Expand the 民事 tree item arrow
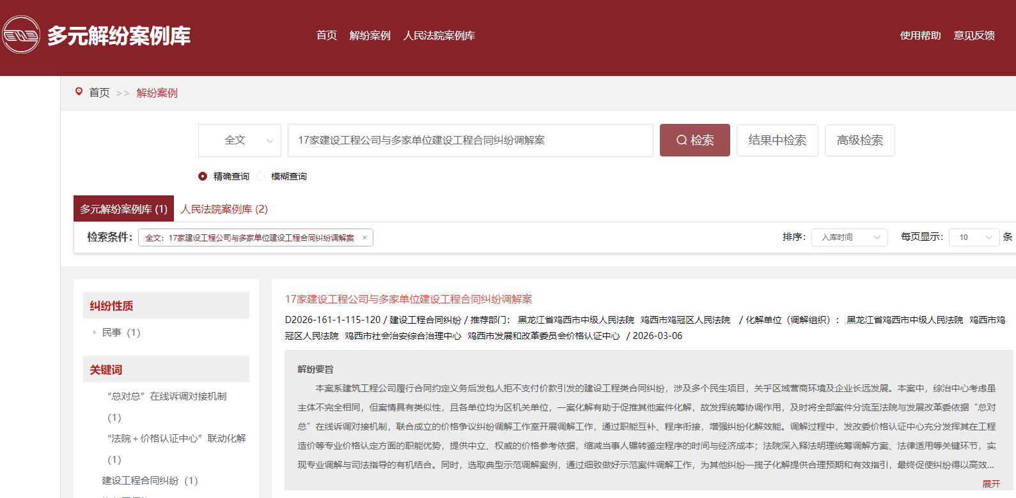 (95, 333)
